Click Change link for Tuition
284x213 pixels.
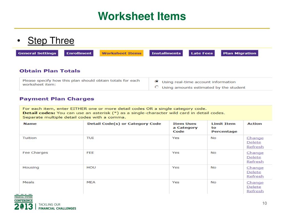coord(255,138)
